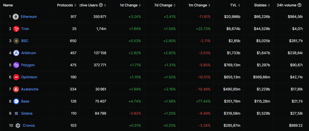The height and width of the screenshot is (131, 309).
Task: Sort by 7d Change header
Action: click(x=165, y=5)
